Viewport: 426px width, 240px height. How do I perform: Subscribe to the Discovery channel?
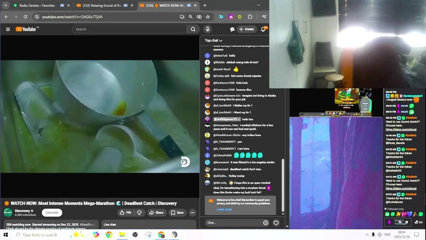(52, 213)
